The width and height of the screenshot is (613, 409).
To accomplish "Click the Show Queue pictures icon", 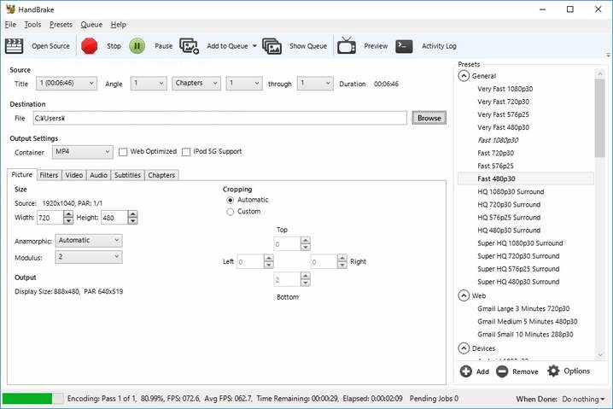I will coord(272,46).
